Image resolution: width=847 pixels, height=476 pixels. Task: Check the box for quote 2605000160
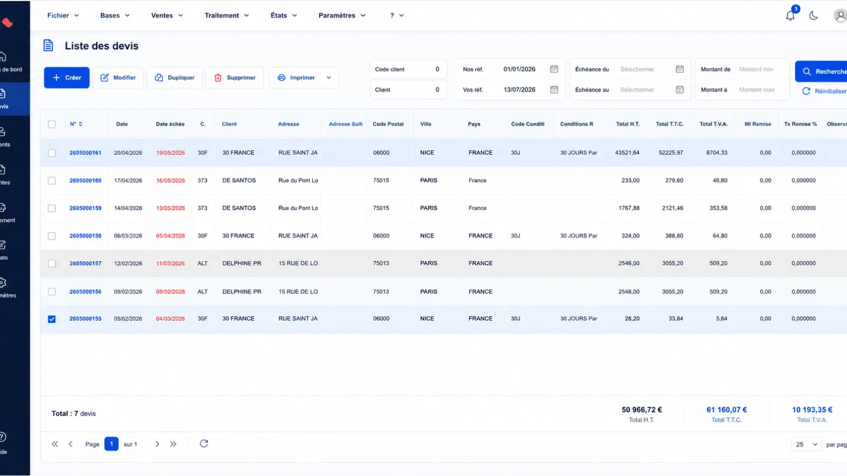tap(51, 181)
